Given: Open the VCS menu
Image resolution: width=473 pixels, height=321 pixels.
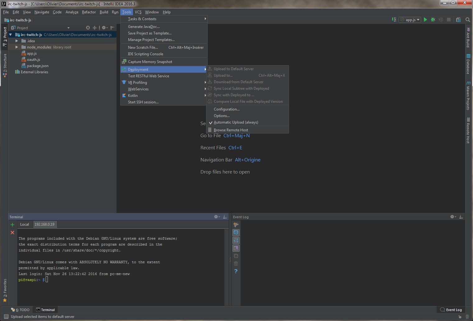Looking at the screenshot, I should click(x=138, y=12).
